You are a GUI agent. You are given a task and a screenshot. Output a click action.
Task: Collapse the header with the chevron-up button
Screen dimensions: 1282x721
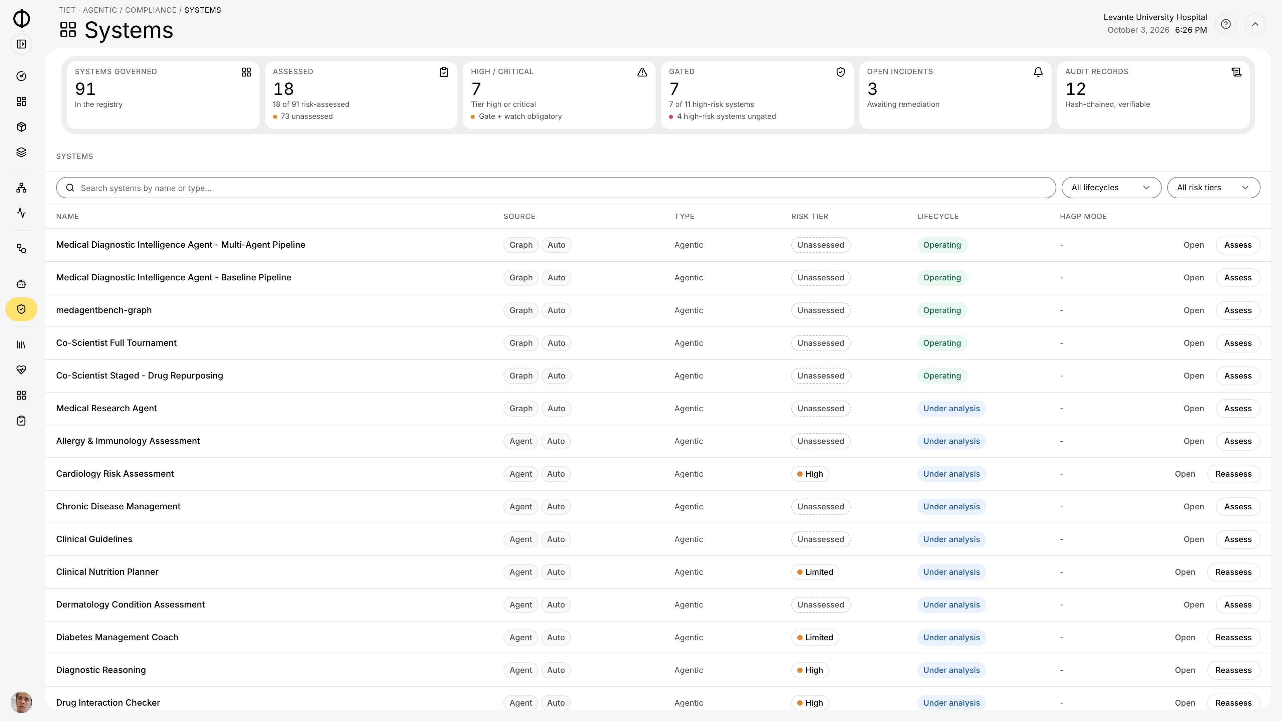click(x=1255, y=24)
